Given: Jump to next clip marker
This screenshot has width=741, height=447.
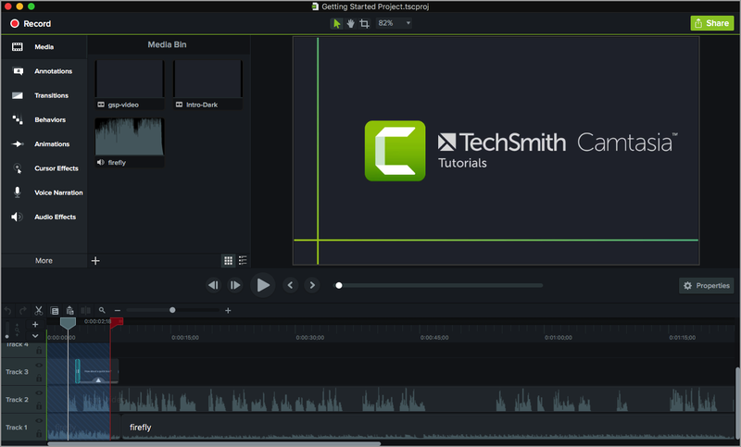Looking at the screenshot, I should pyautogui.click(x=312, y=285).
